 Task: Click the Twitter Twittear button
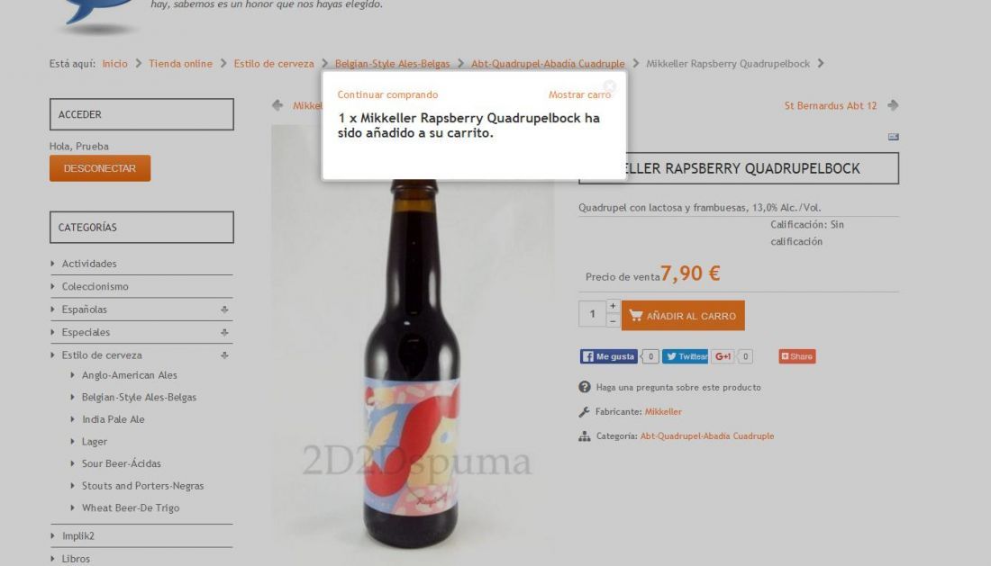click(x=685, y=356)
